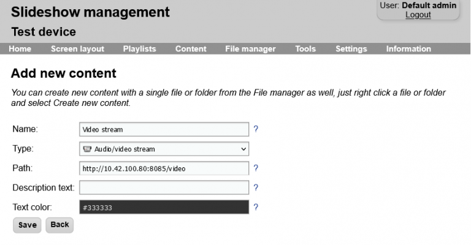
Task: Go back with the Back button
Action: point(59,225)
